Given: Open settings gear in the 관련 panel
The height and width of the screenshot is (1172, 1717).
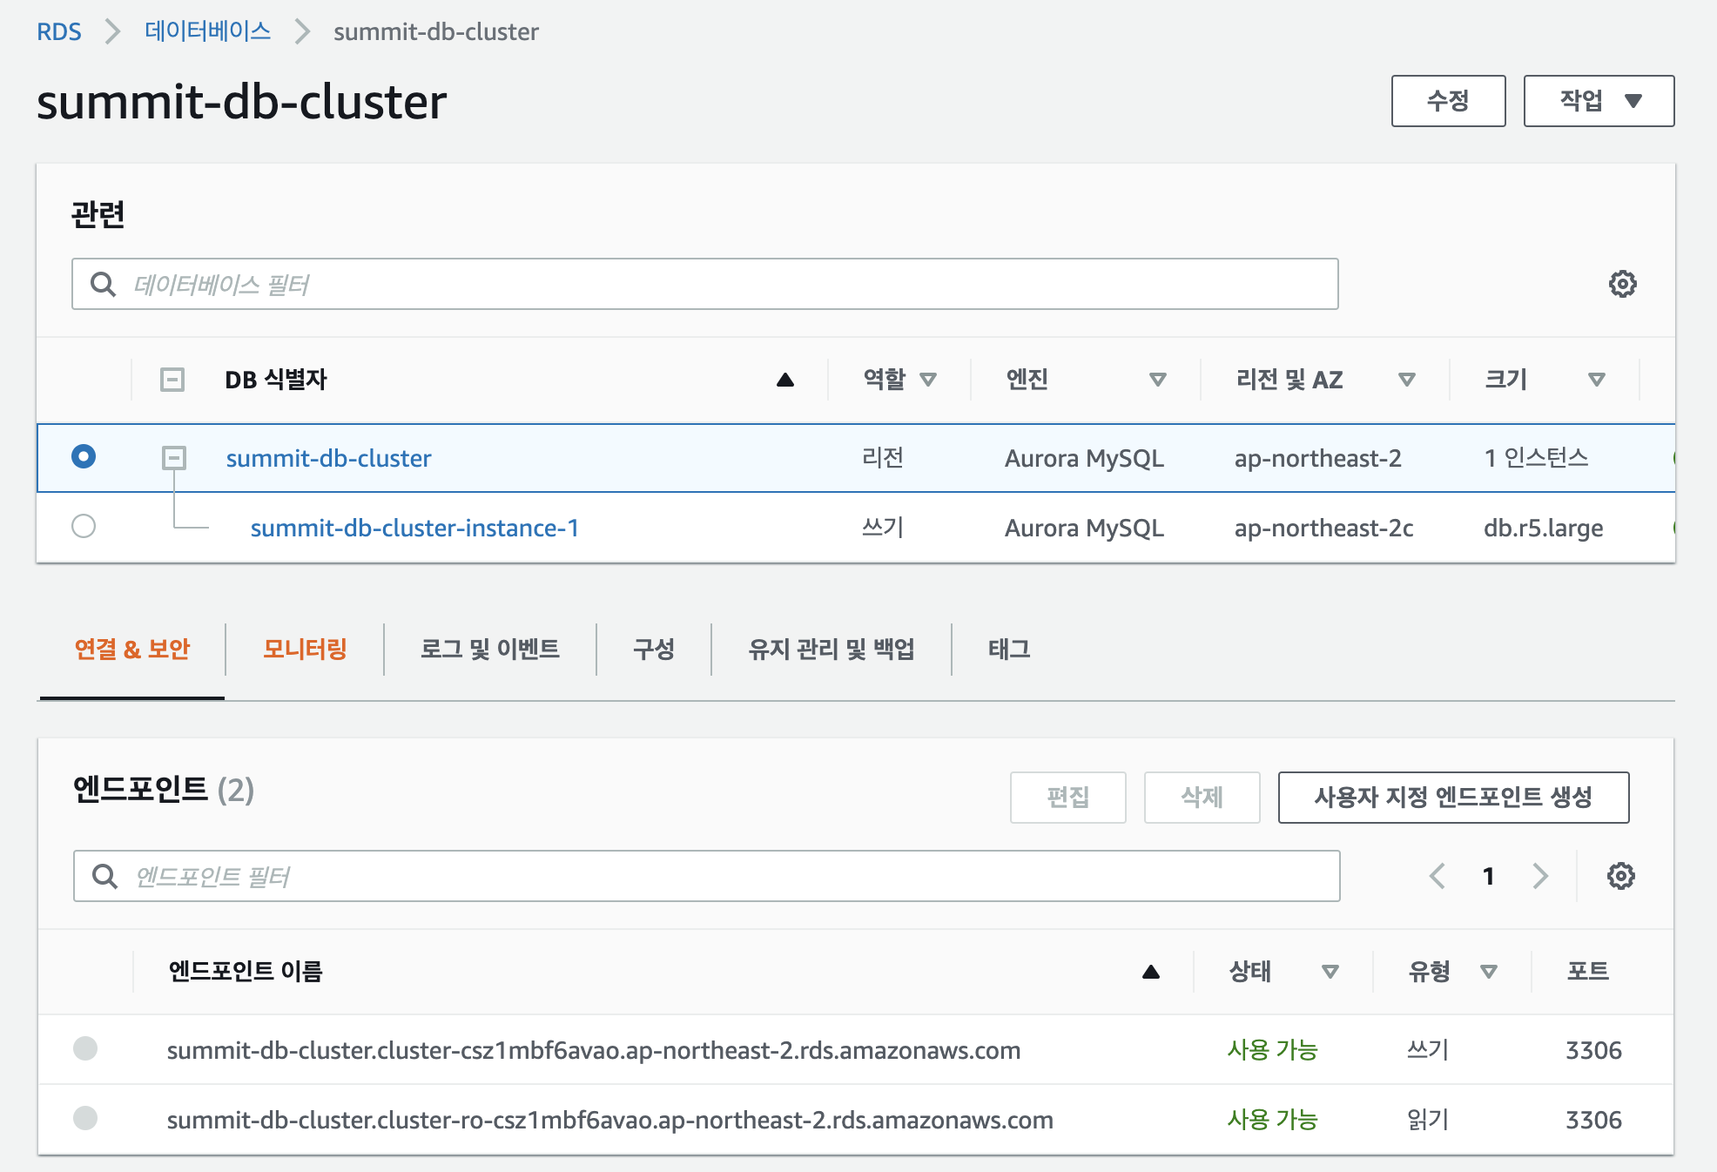Looking at the screenshot, I should [1622, 284].
